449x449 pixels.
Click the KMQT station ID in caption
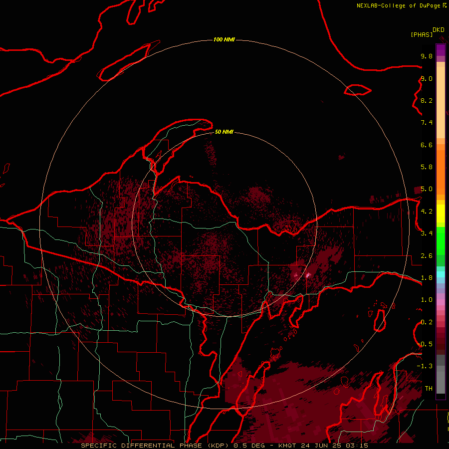pos(287,446)
